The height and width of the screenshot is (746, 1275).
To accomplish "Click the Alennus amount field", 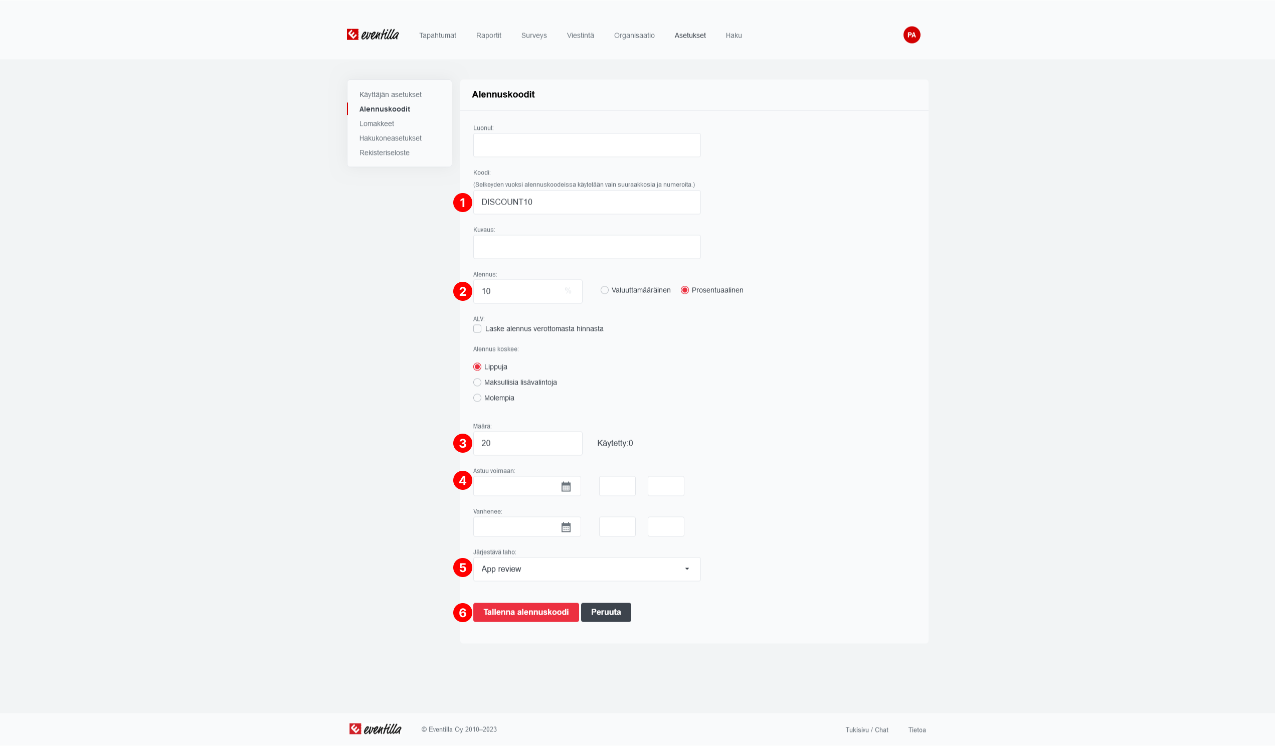I will tap(527, 291).
